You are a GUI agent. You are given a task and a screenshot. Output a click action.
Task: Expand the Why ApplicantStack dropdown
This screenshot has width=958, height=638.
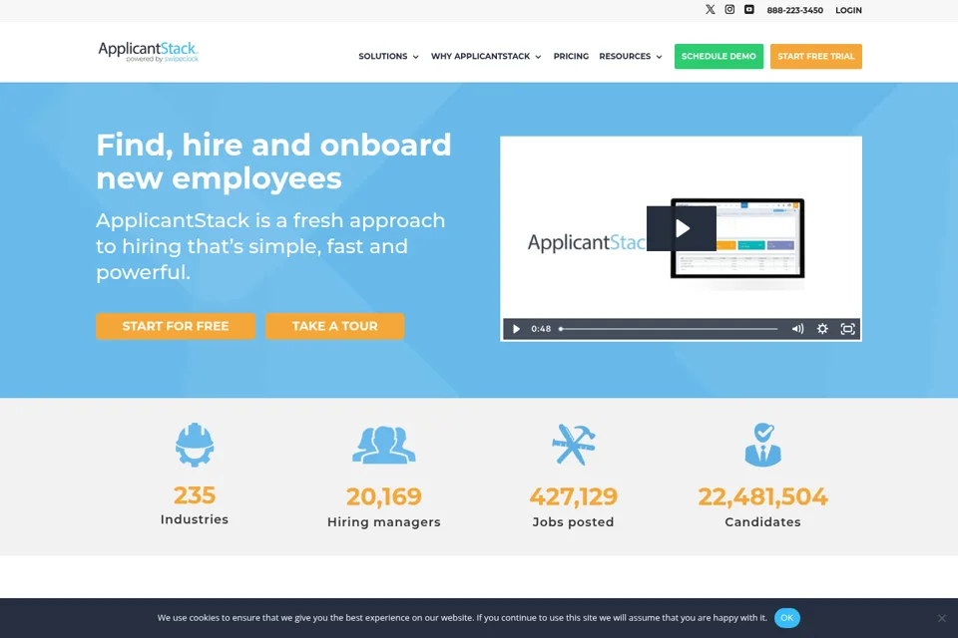coord(486,56)
